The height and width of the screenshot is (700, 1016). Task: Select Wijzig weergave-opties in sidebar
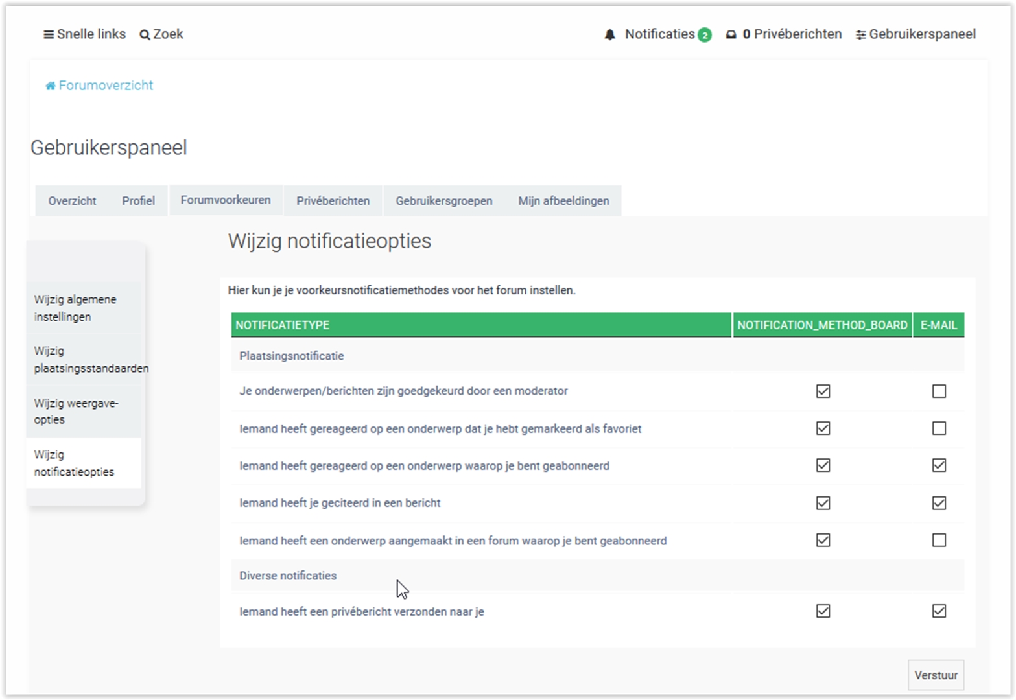[76, 411]
